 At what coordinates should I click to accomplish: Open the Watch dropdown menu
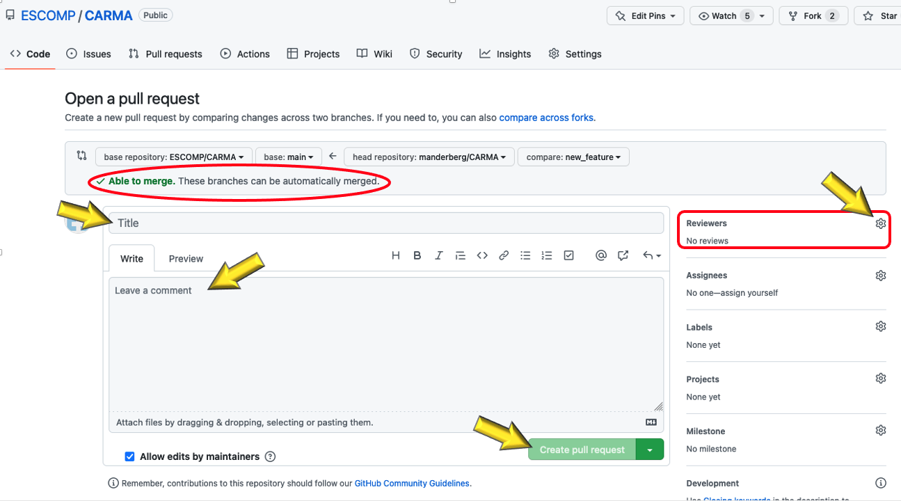coord(731,16)
